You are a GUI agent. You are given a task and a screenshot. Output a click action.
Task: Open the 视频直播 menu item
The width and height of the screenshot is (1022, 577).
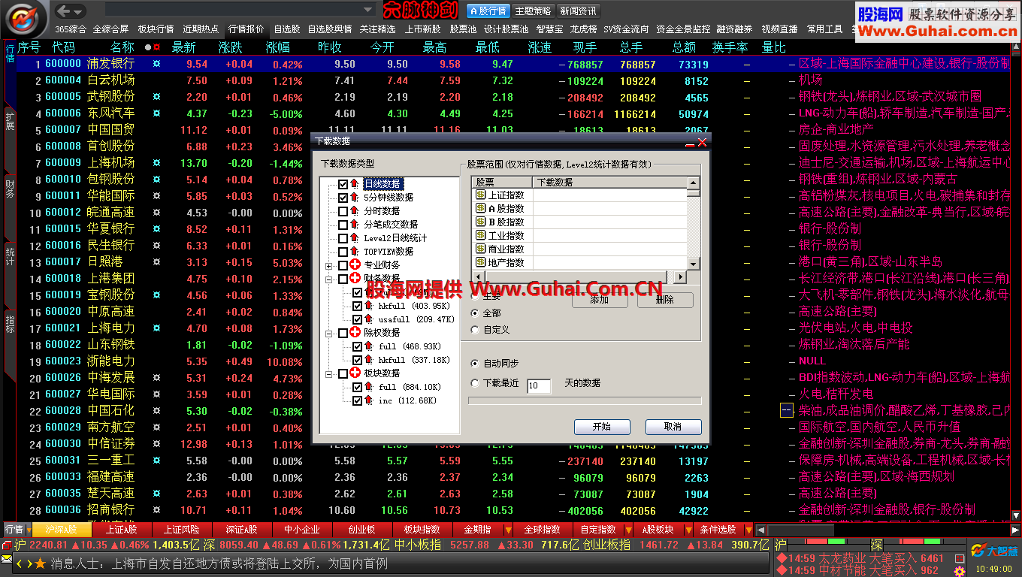780,29
